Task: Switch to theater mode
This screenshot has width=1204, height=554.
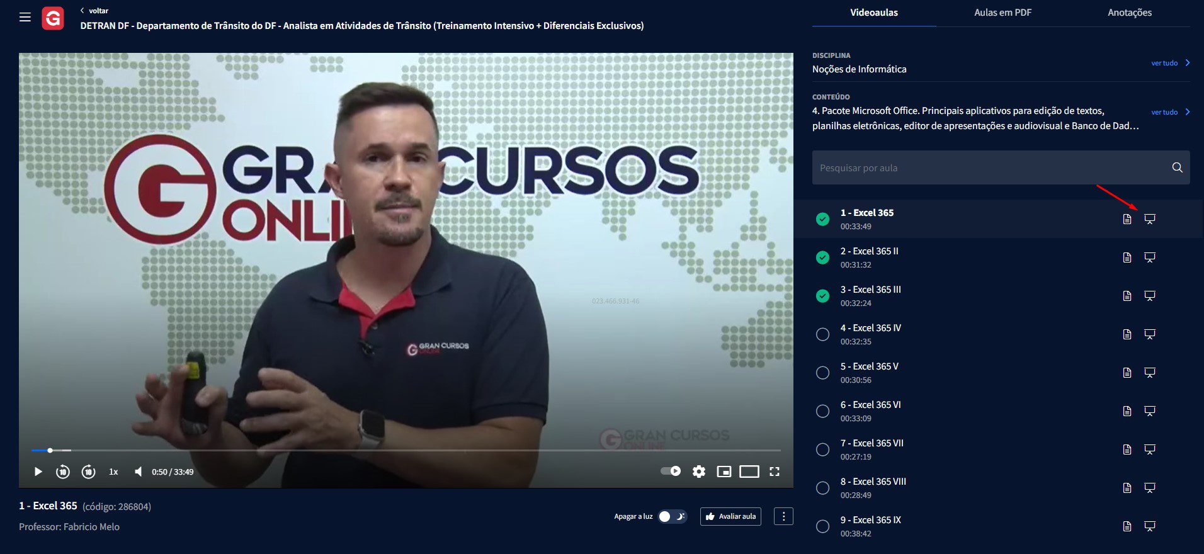Action: (749, 472)
